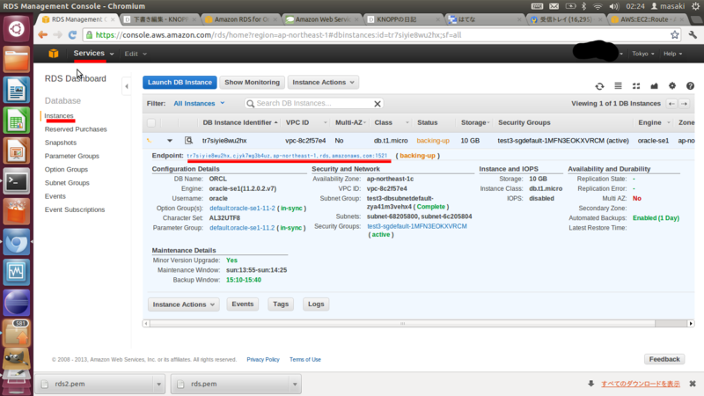Expand the bottom Instance Actions dropdown

(x=183, y=304)
